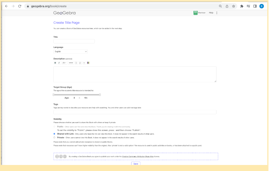Reload the page with the refresh icon
Screen dimensions: 269x171
[x=20, y=6]
